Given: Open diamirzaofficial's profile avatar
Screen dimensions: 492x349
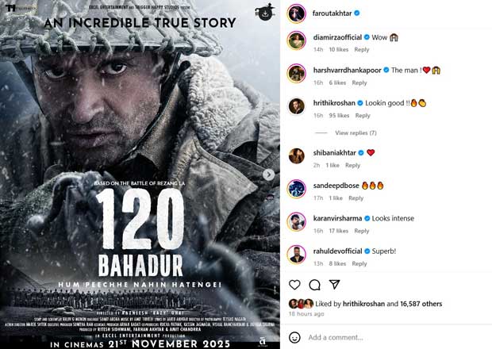Looking at the screenshot, I should point(297,40).
